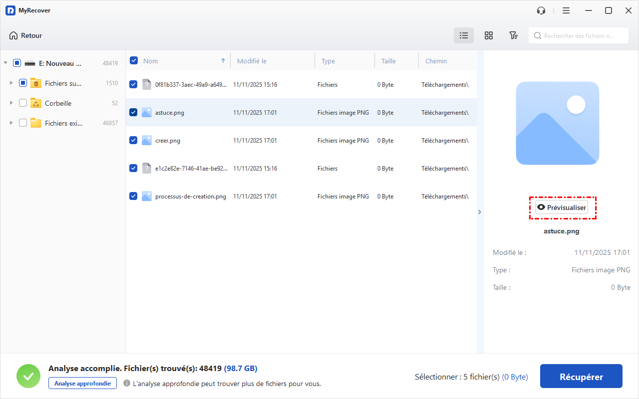Start the Analyse approfondie scan

(82, 383)
